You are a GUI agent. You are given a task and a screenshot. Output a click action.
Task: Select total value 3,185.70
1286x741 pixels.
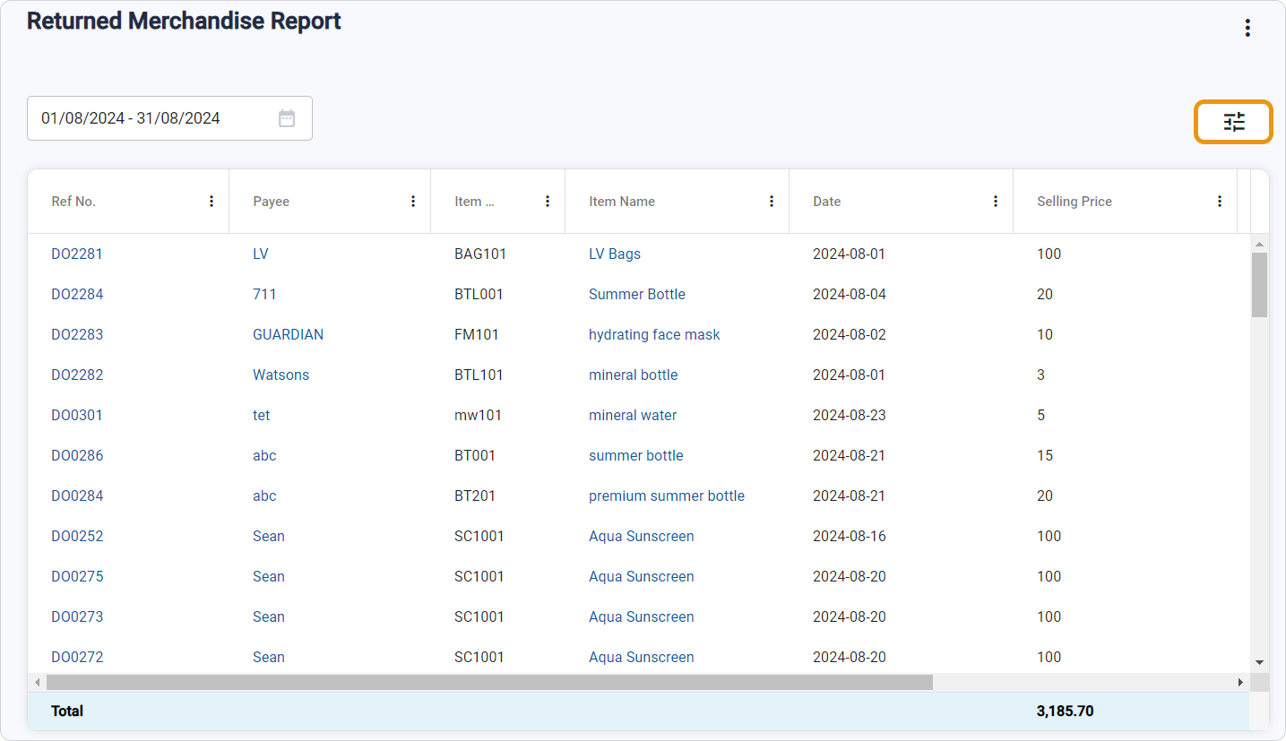tap(1065, 711)
